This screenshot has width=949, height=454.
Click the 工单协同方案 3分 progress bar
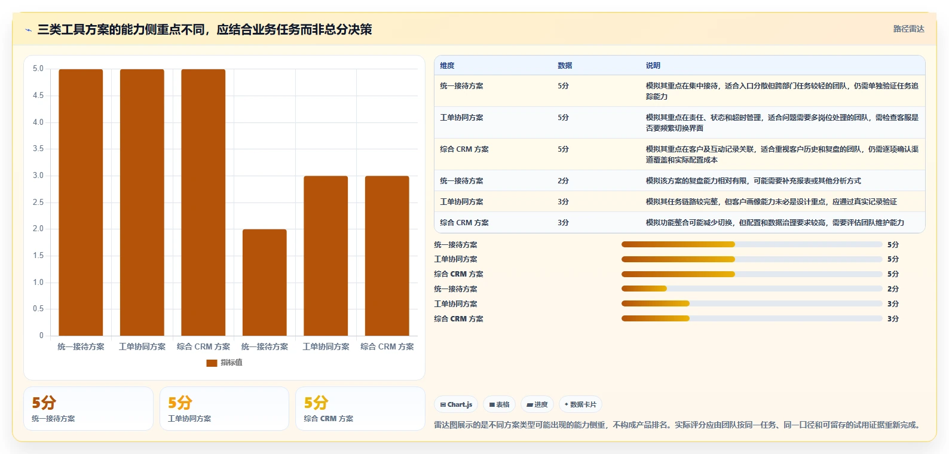pos(752,303)
